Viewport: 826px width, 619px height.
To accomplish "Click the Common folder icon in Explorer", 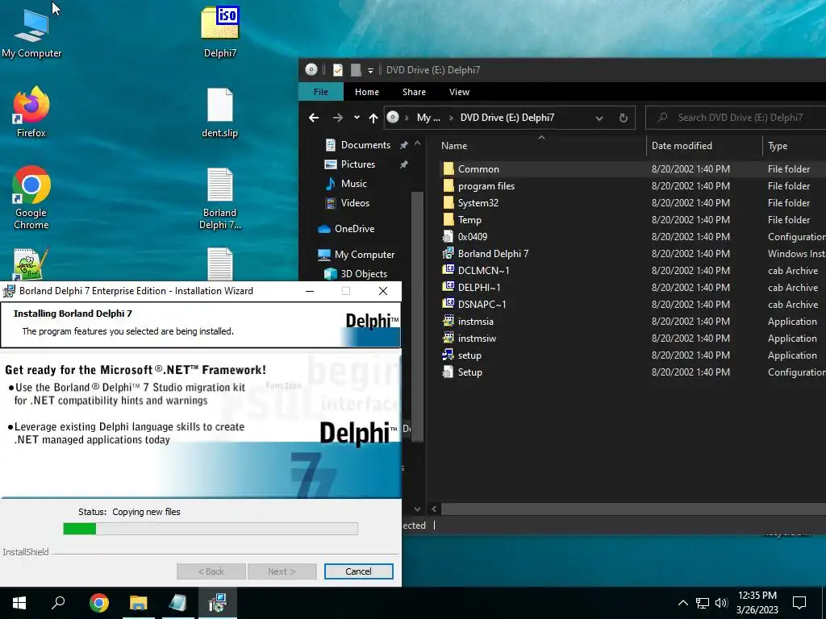I will pyautogui.click(x=448, y=169).
